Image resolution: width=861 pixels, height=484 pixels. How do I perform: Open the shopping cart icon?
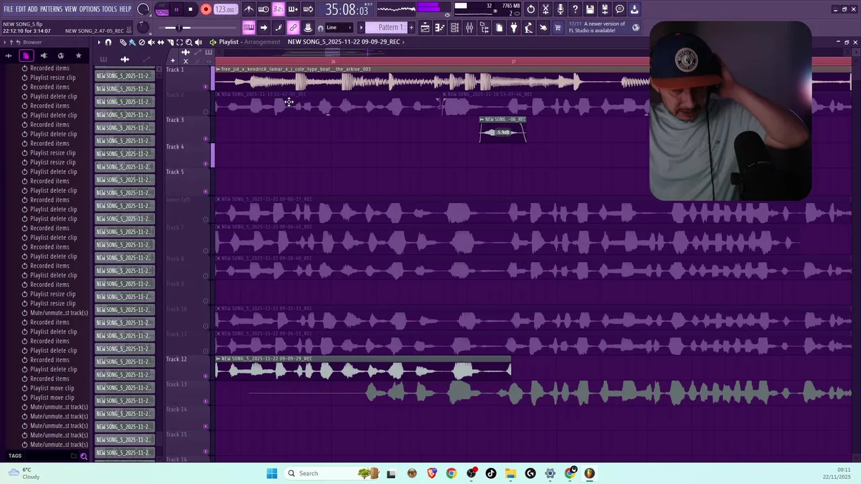[x=557, y=28]
